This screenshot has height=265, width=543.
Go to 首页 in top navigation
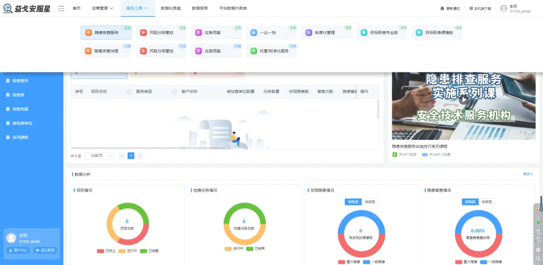tap(76, 9)
